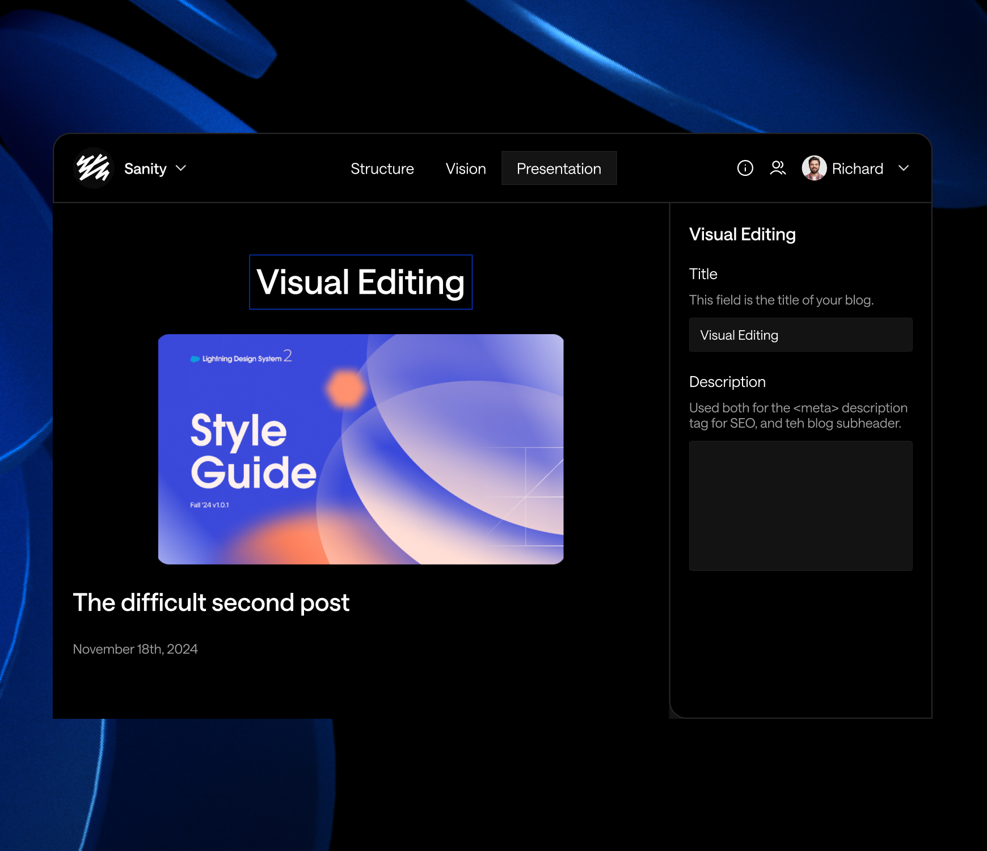Click the Visual Editing panel heading
Viewport: 987px width, 851px height.
click(x=742, y=234)
